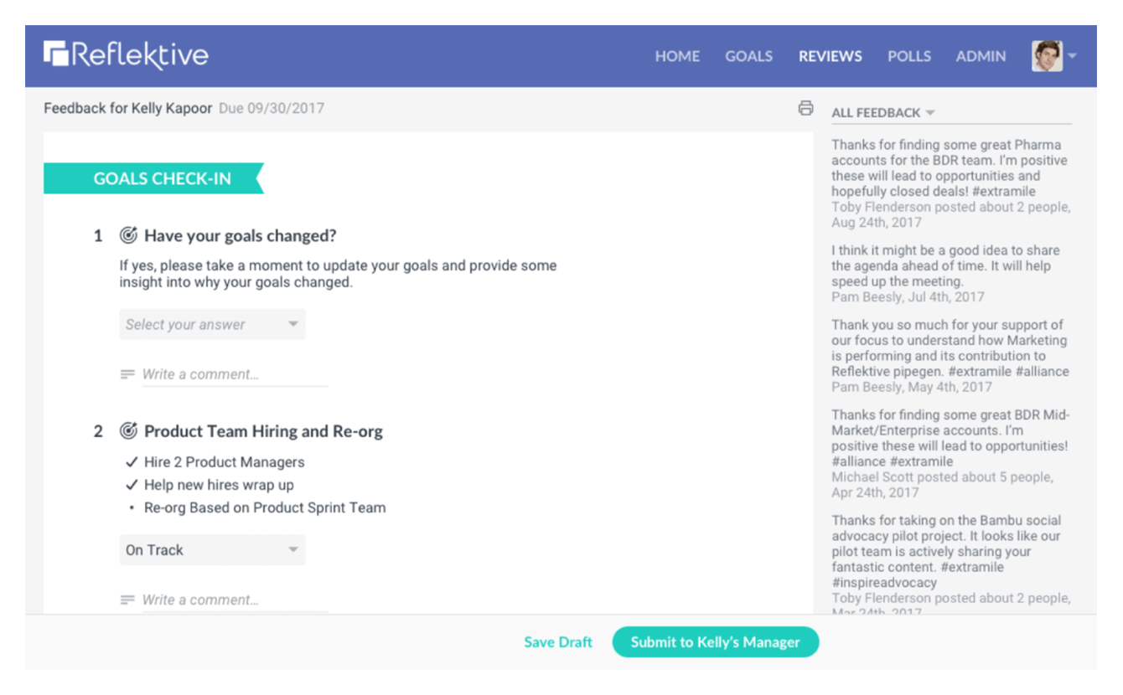Click comment lines icon under question 1

[127, 374]
